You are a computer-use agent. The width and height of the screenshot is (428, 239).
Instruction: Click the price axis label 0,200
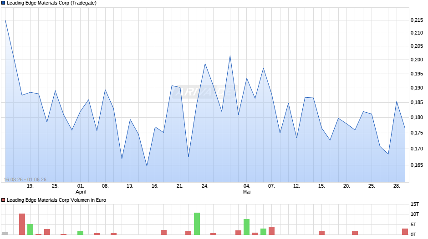[417, 60]
